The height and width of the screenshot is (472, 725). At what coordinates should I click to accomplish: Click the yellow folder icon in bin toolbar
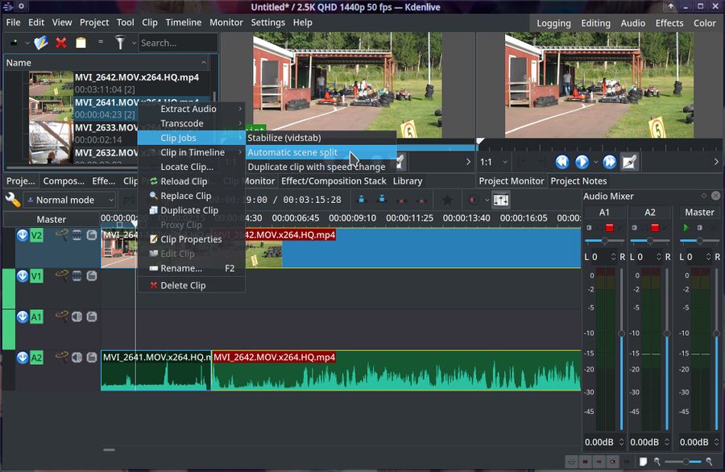click(81, 43)
